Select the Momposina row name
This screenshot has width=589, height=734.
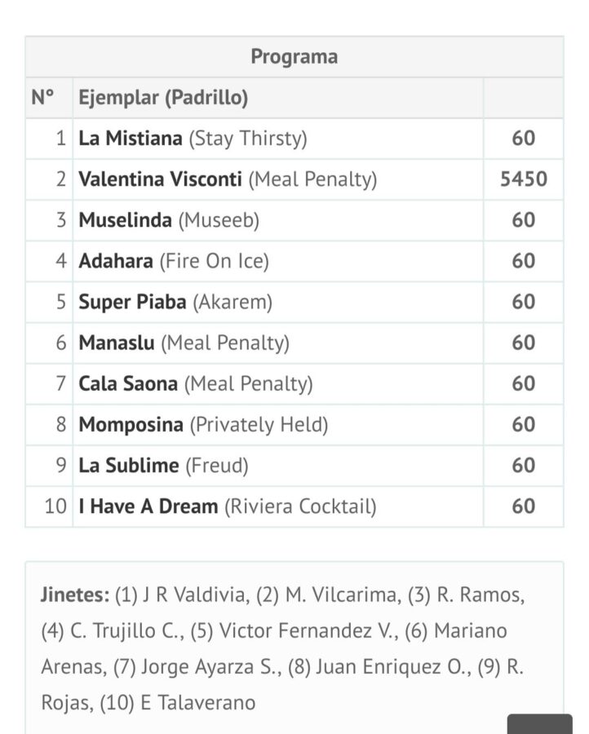[131, 425]
